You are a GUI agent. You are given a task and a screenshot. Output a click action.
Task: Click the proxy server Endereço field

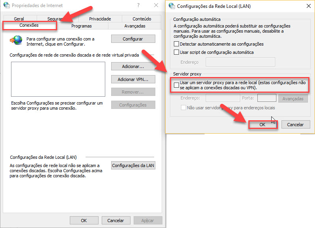[x=223, y=98]
